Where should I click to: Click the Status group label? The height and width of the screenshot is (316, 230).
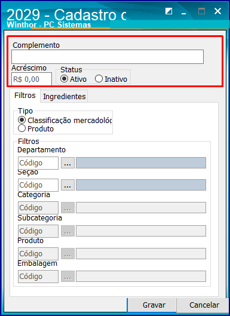pos(71,70)
